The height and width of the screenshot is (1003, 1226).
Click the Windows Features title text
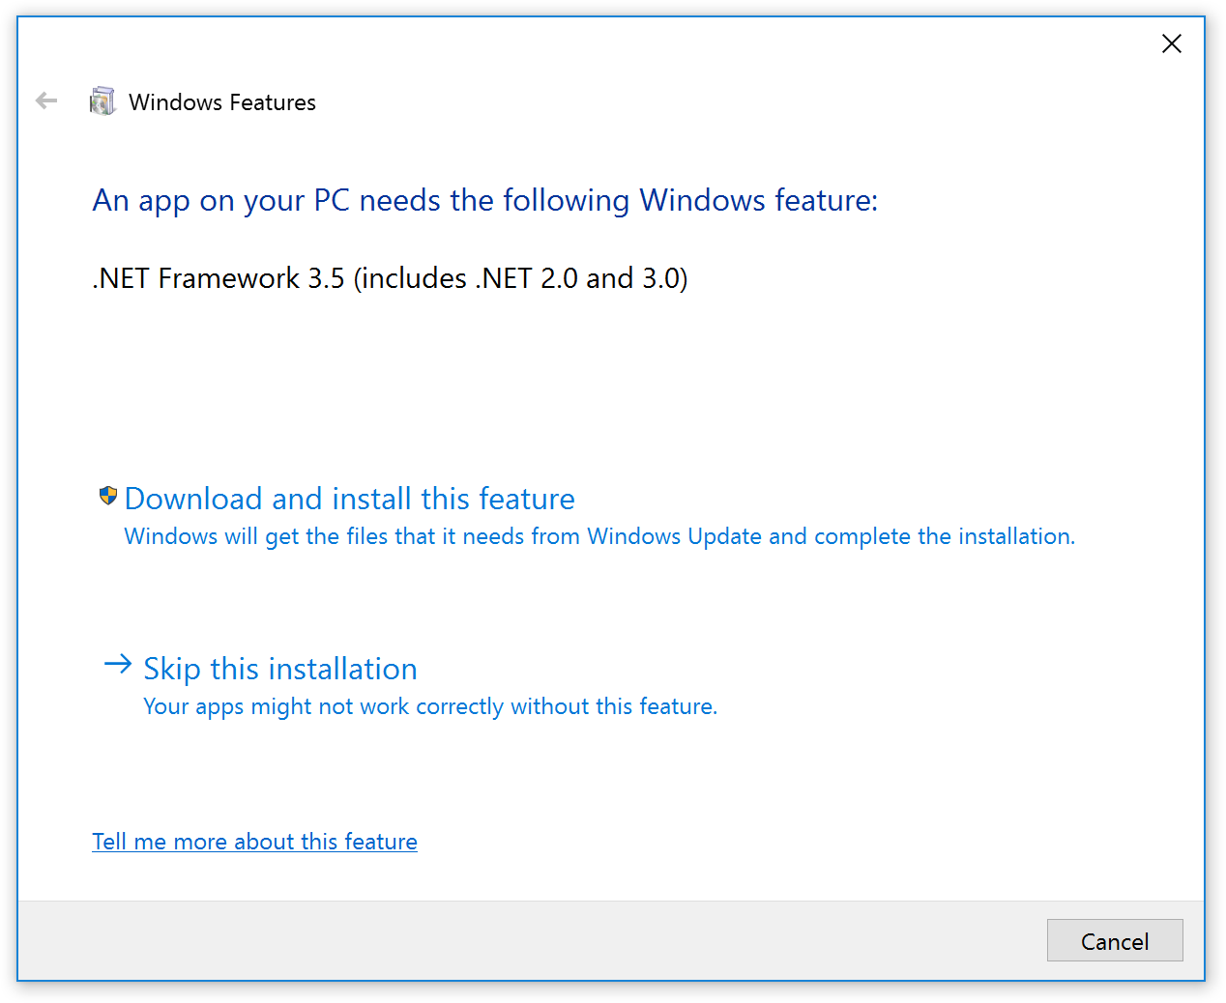pos(221,102)
